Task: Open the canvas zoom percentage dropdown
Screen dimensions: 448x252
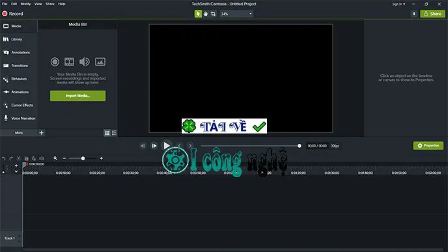Action: coord(236,14)
